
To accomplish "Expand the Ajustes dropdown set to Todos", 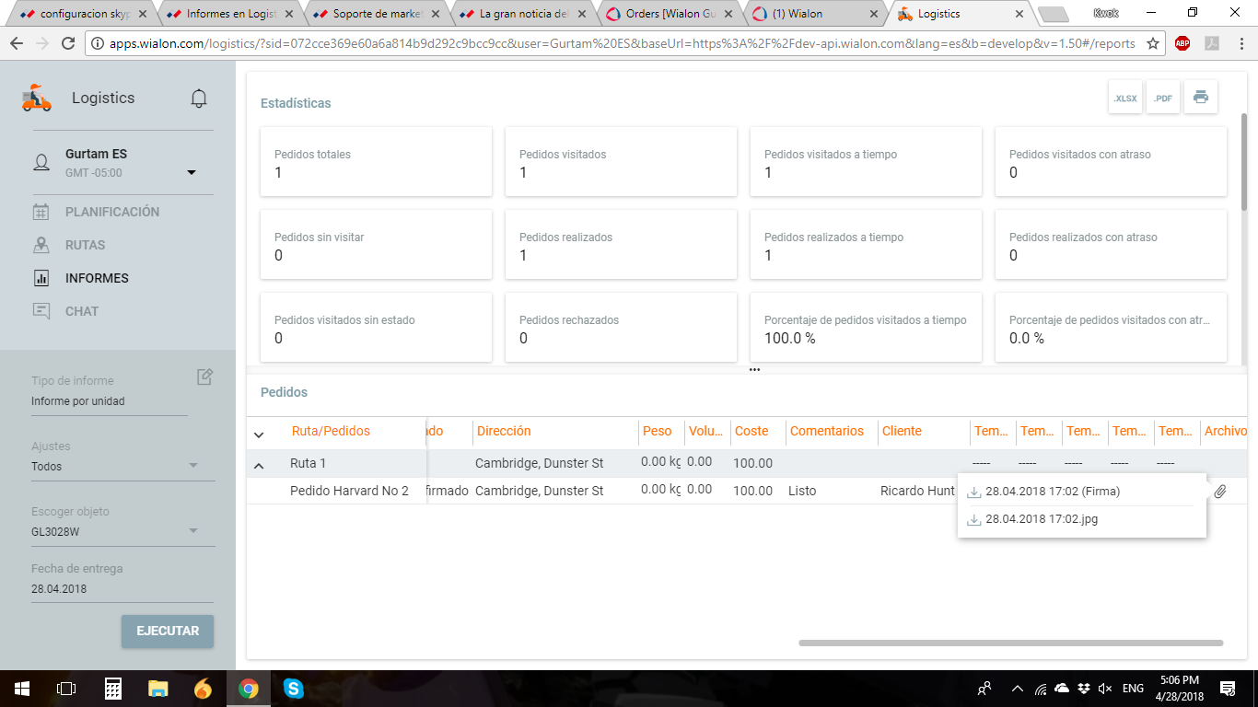I will (x=193, y=466).
